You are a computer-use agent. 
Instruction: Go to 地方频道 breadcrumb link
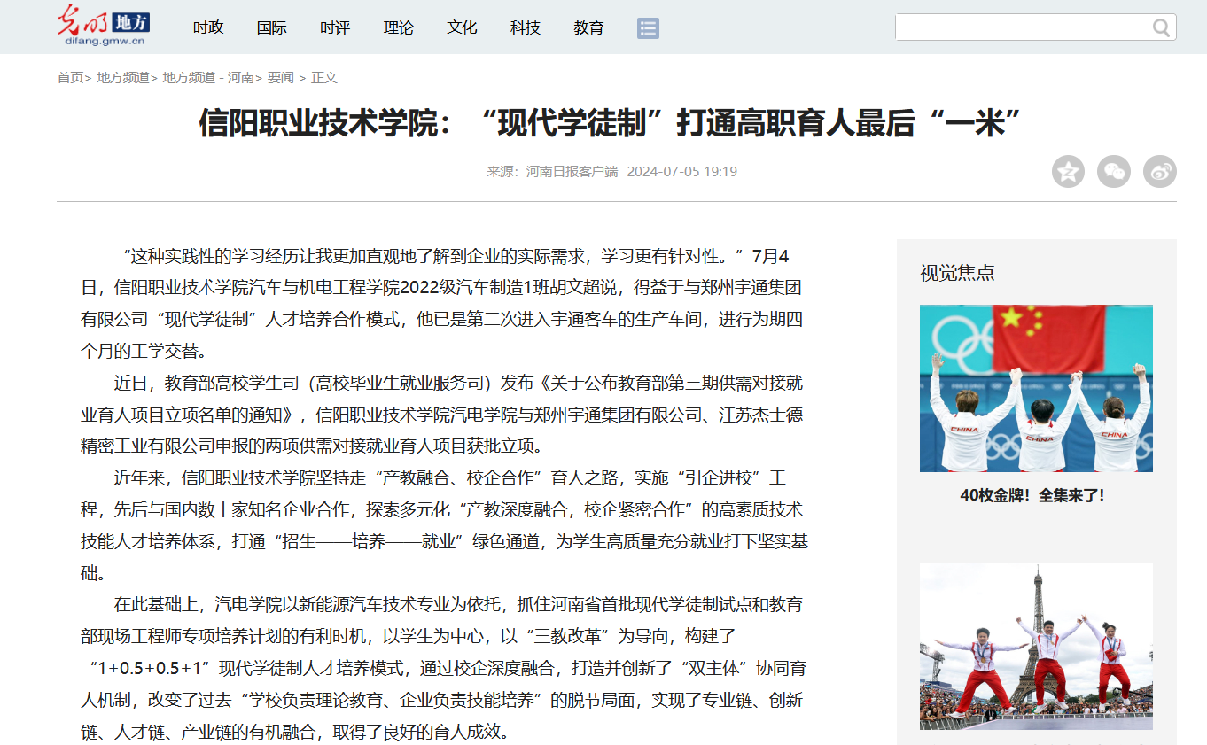(x=122, y=78)
